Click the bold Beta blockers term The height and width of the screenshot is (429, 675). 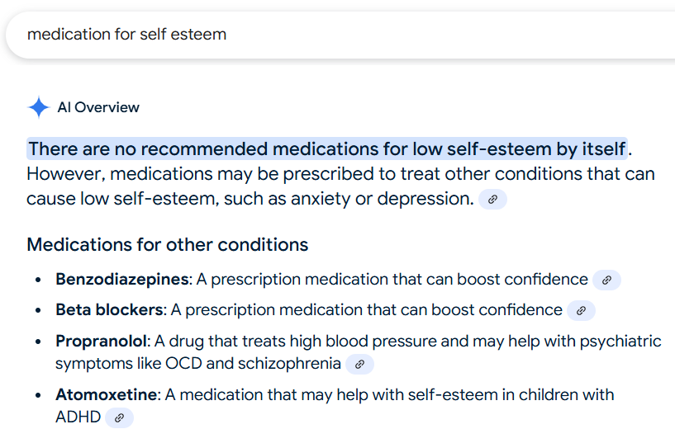pos(110,310)
